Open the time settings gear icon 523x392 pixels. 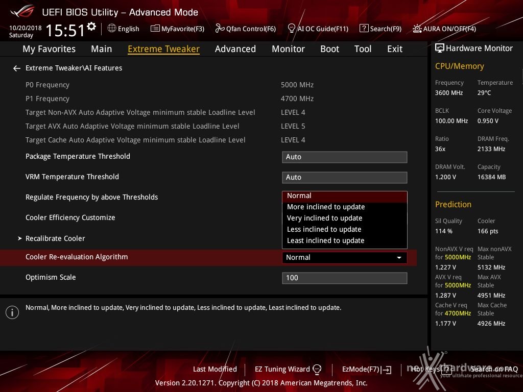coord(91,26)
